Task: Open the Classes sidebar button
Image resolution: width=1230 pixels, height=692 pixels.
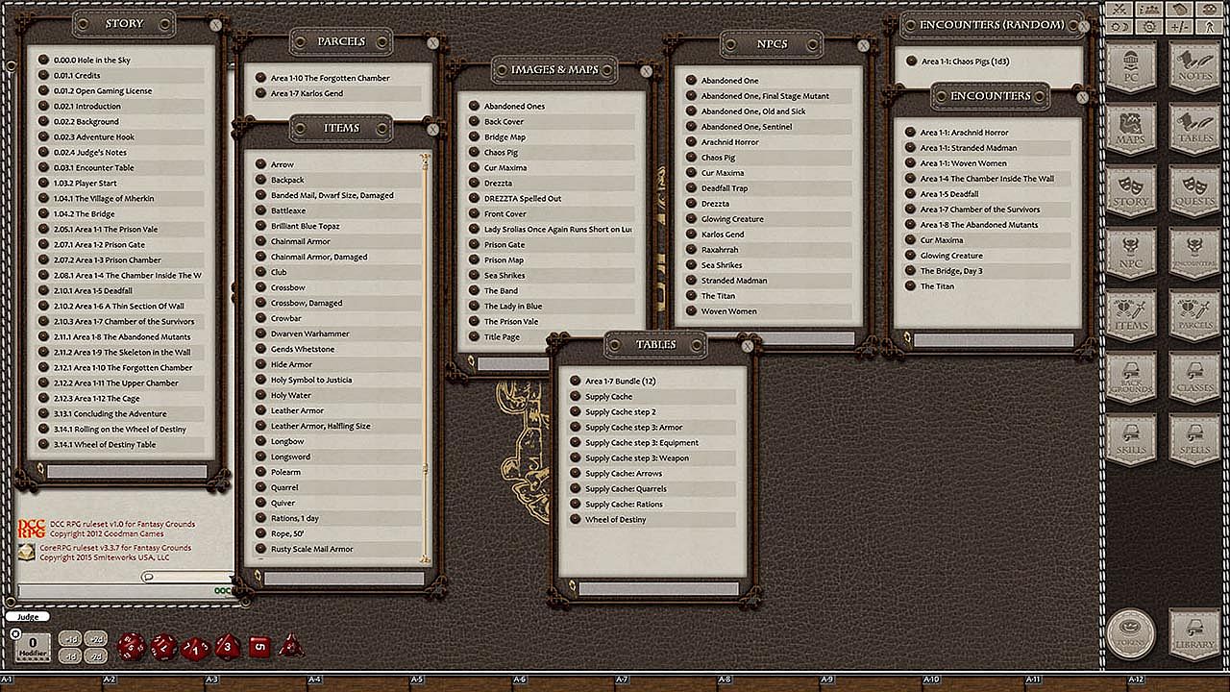Action: pos(1194,379)
